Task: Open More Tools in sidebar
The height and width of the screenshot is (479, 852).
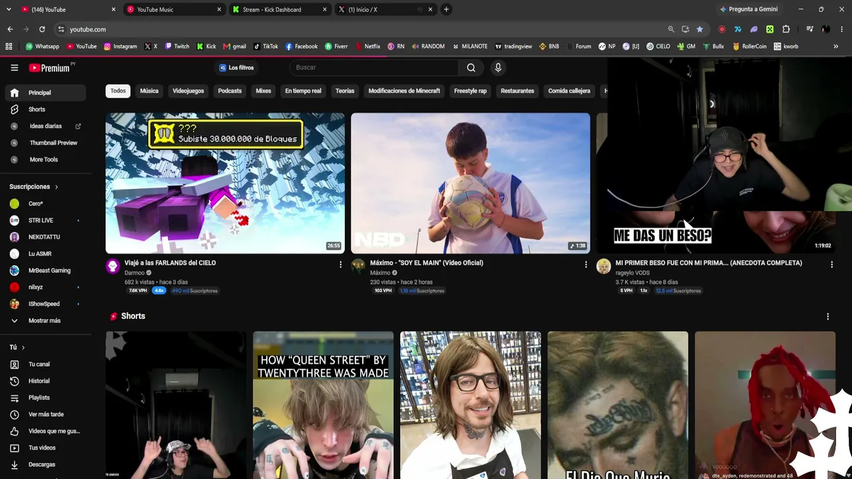Action: (45, 160)
